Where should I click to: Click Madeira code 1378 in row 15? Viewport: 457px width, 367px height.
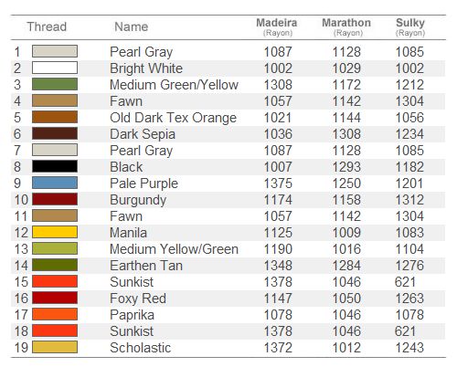(x=278, y=282)
